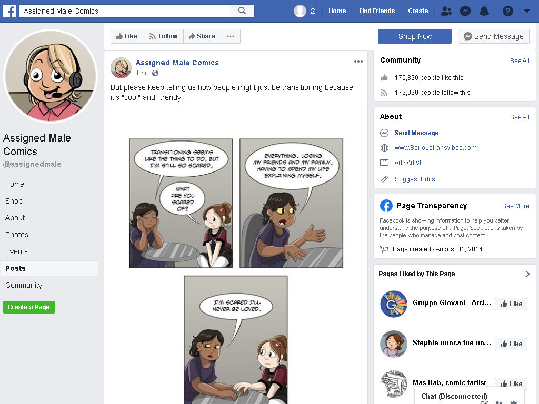Click the green Create a Page button

pos(29,307)
